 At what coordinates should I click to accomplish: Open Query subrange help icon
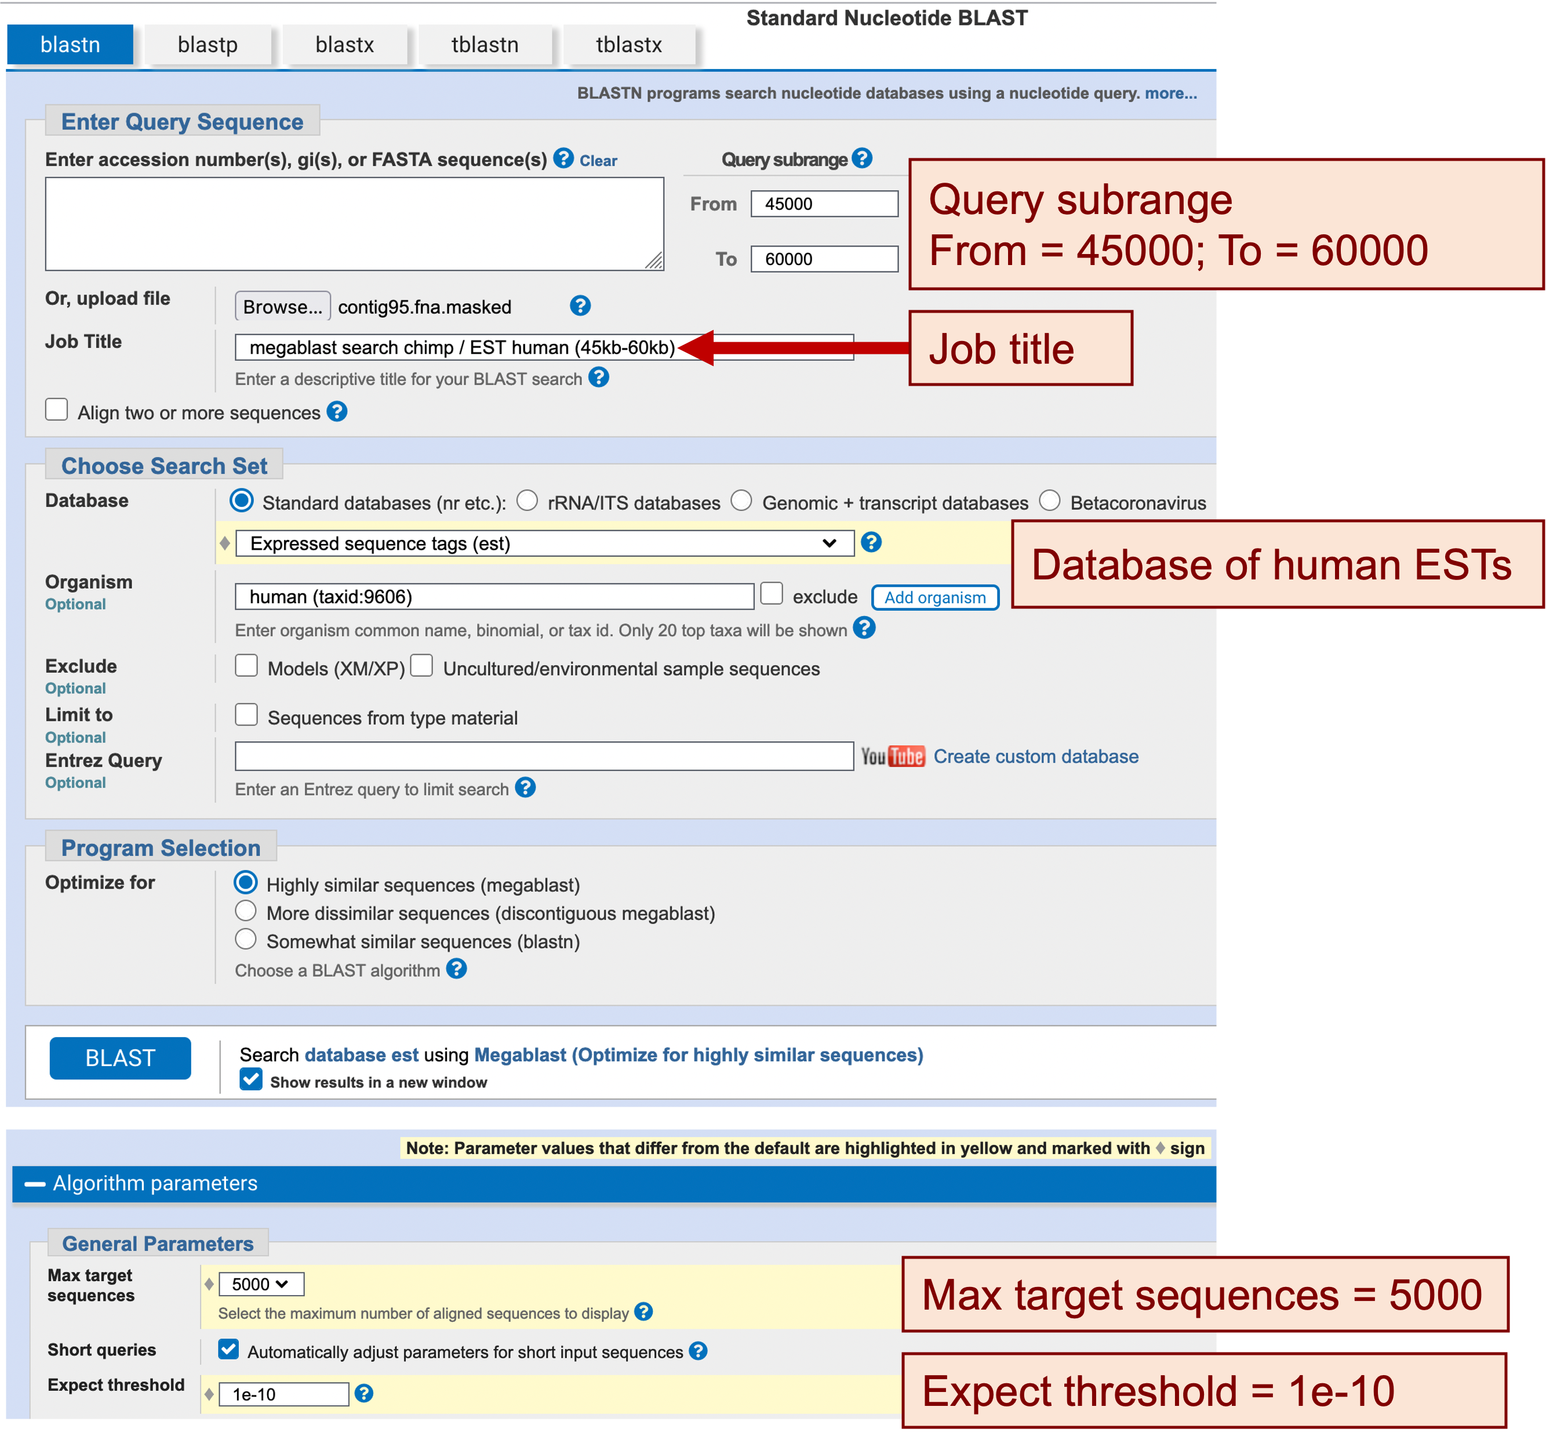(861, 158)
